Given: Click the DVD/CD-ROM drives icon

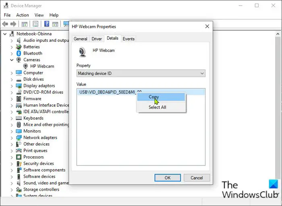Looking at the screenshot, I should pos(19,92).
